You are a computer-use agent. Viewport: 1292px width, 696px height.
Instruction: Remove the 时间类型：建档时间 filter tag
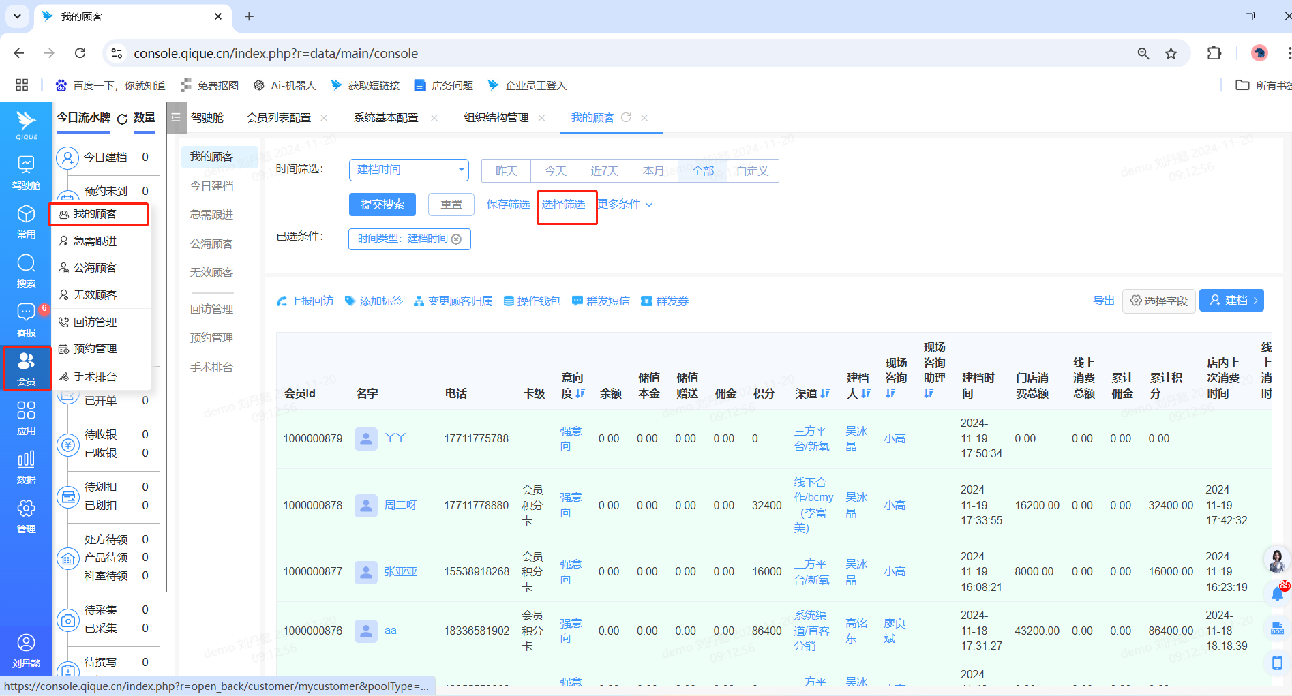point(457,239)
